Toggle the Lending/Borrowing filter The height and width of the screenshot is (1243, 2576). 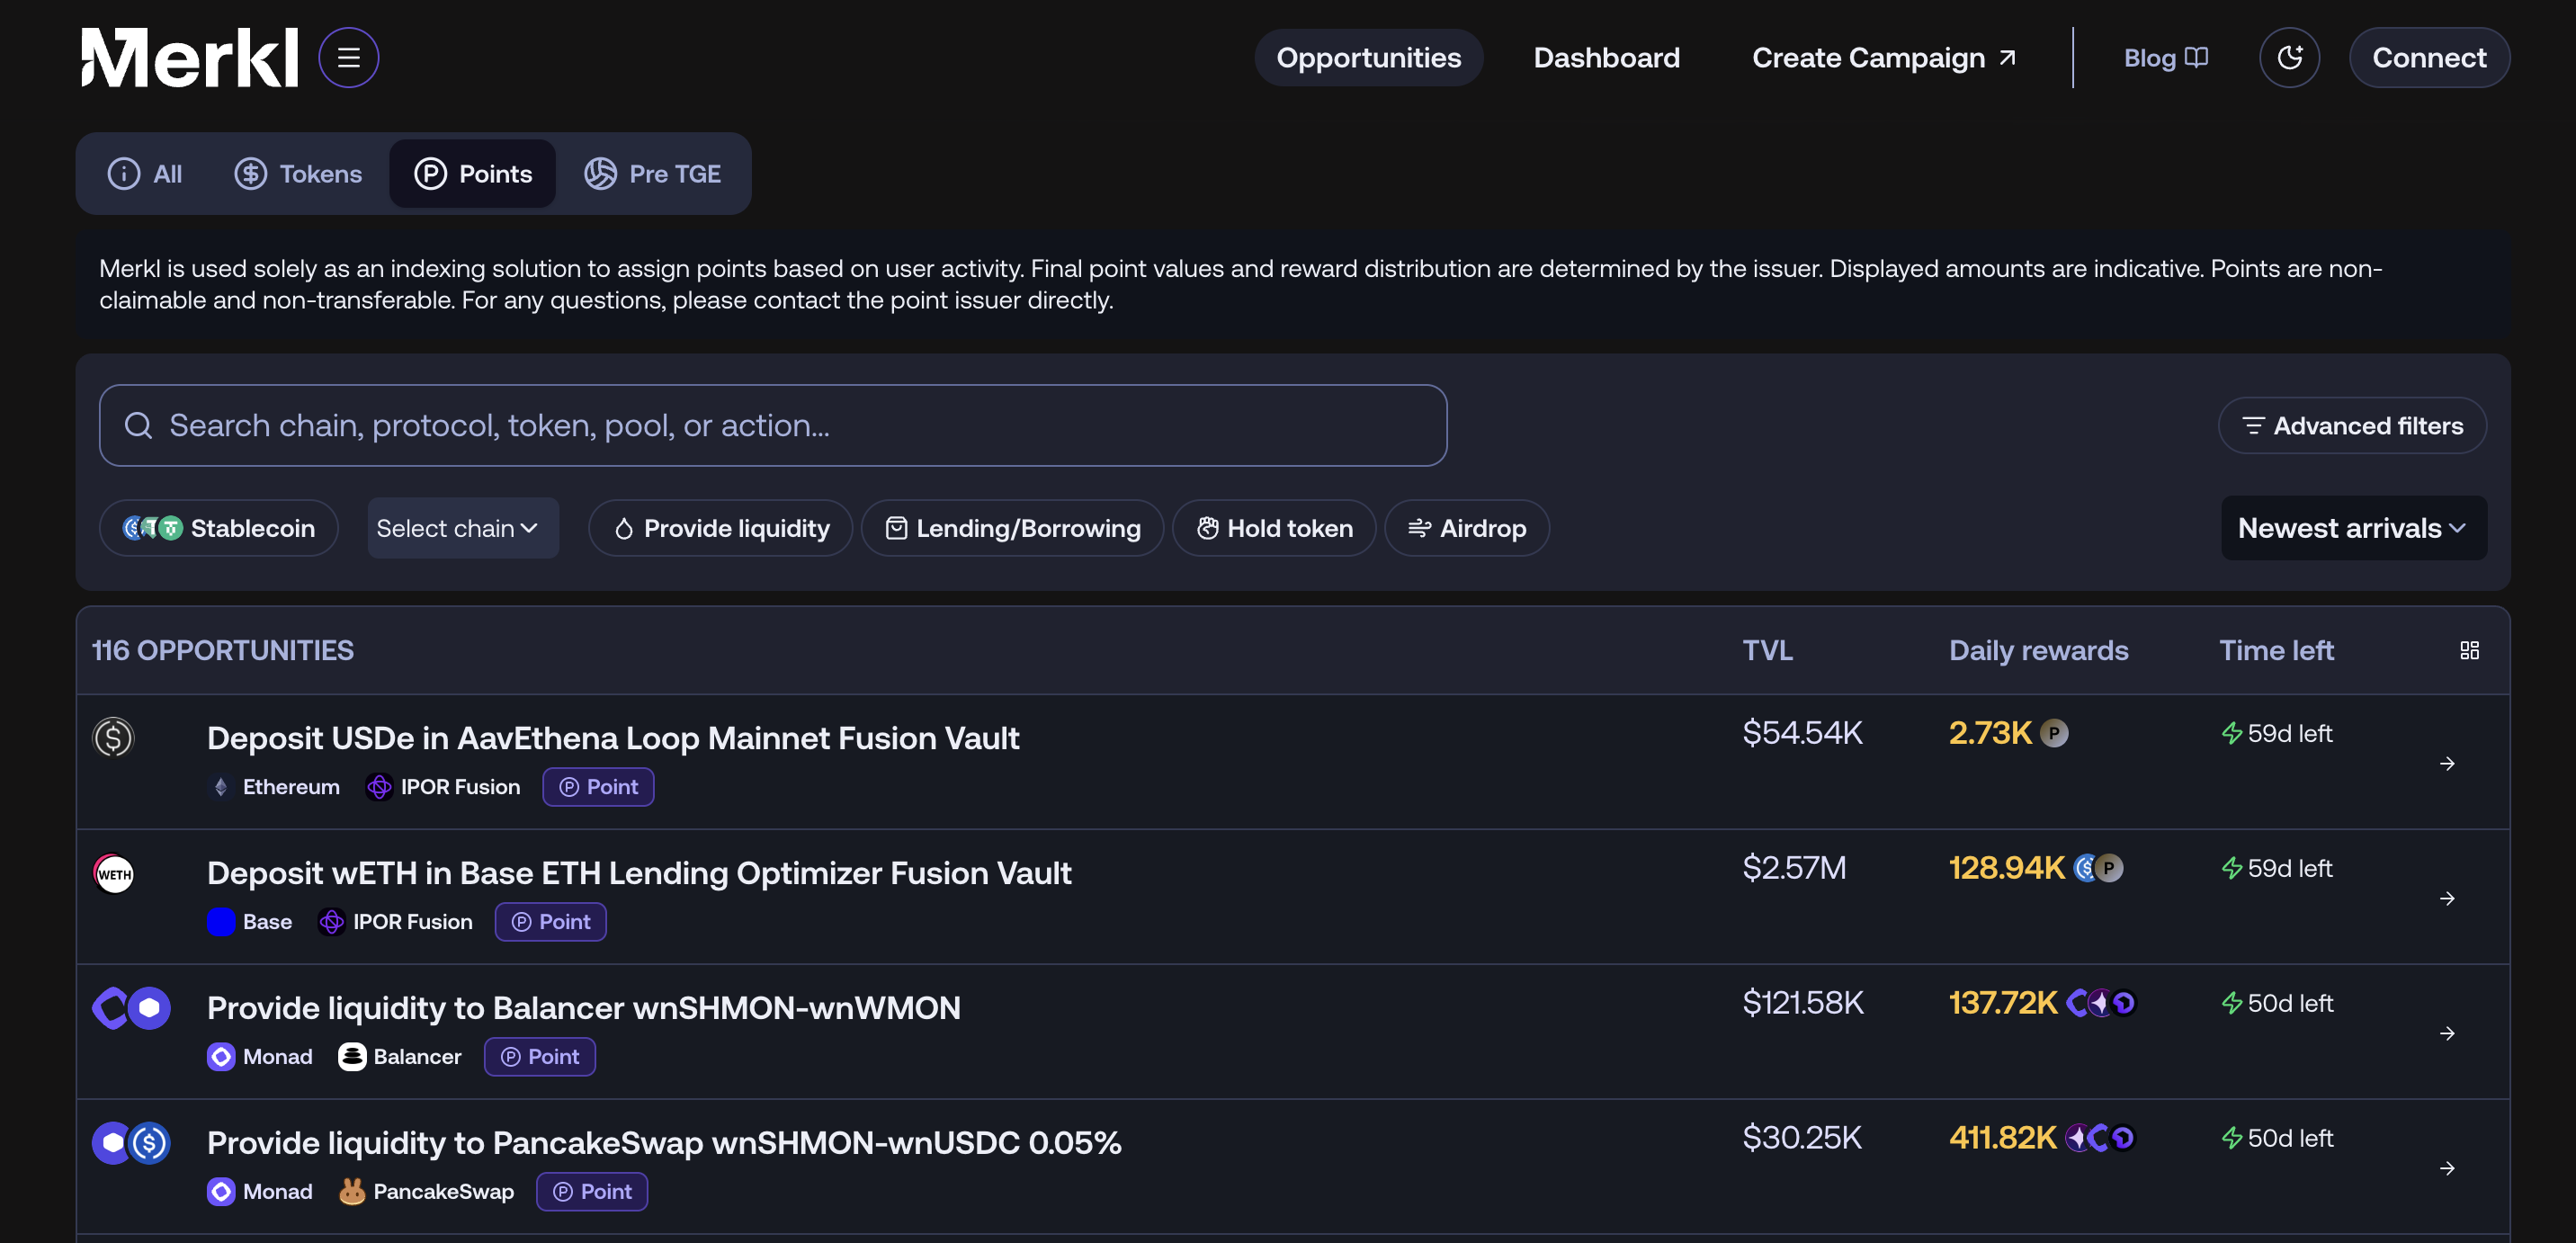[x=1012, y=528]
